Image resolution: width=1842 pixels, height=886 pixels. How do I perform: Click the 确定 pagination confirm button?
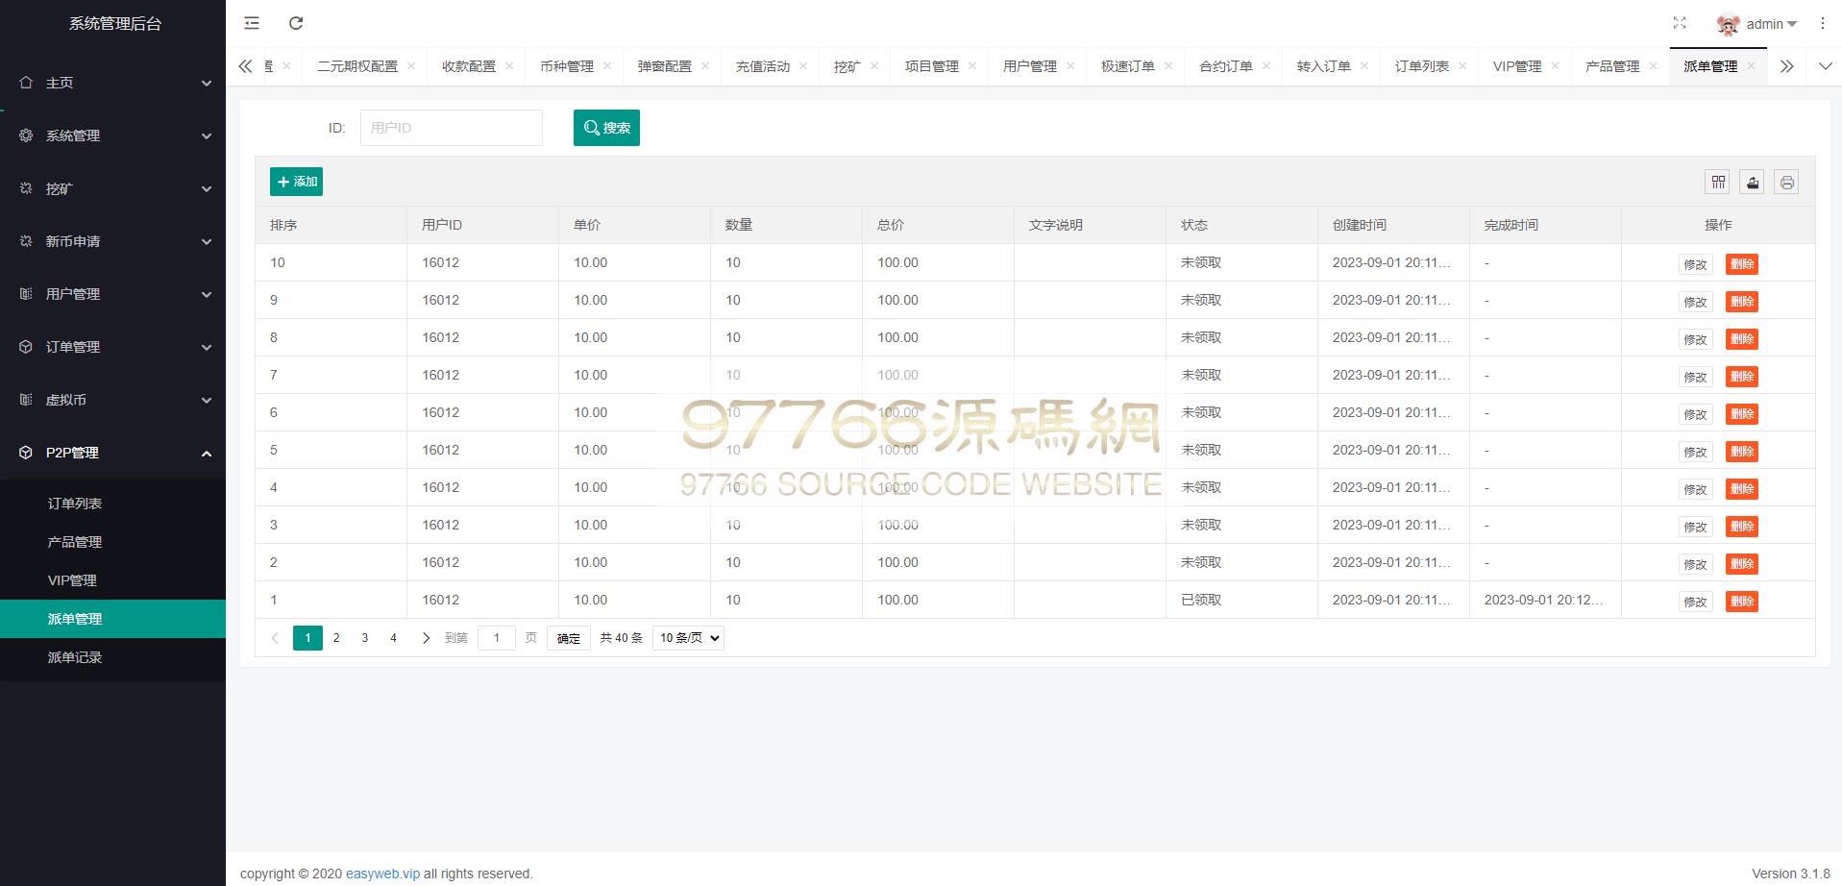(x=569, y=638)
